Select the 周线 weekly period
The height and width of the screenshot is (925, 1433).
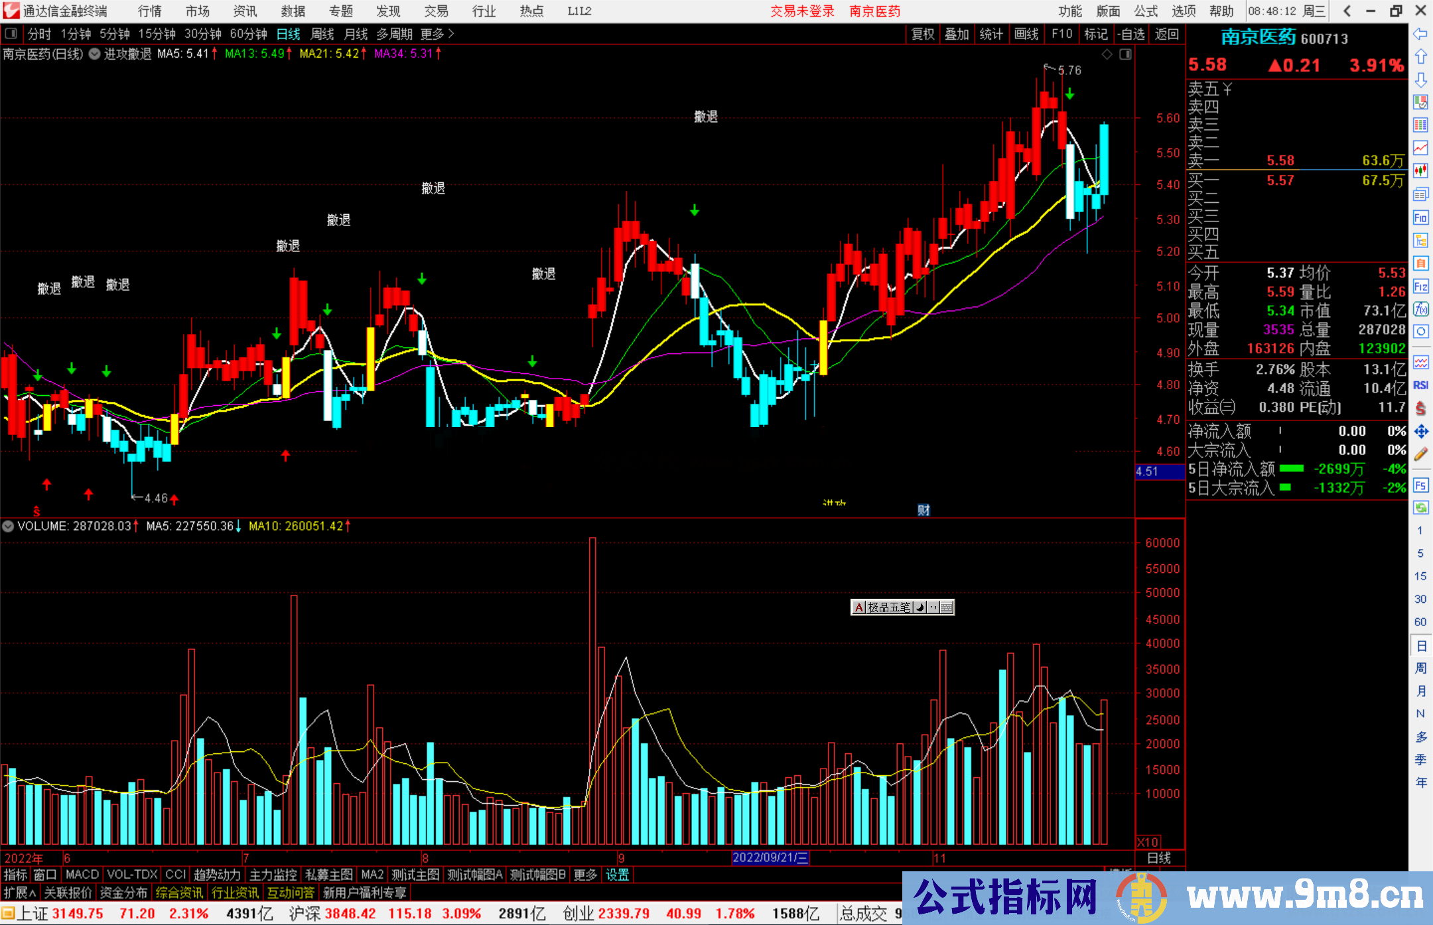(322, 34)
